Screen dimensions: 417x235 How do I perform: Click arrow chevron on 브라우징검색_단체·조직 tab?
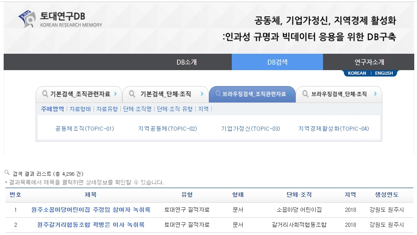[x=375, y=94]
